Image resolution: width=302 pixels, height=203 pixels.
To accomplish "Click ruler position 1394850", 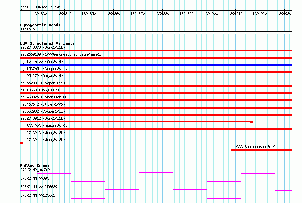I will pos(89,14).
